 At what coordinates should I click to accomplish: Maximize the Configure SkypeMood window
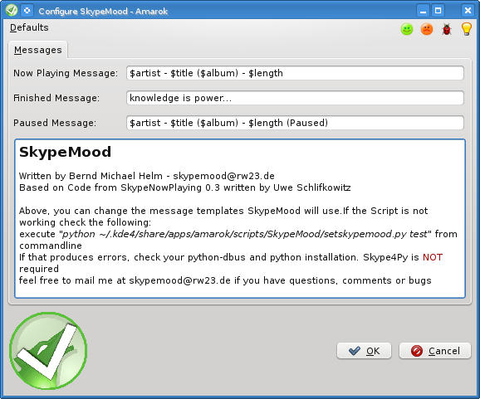(438, 11)
